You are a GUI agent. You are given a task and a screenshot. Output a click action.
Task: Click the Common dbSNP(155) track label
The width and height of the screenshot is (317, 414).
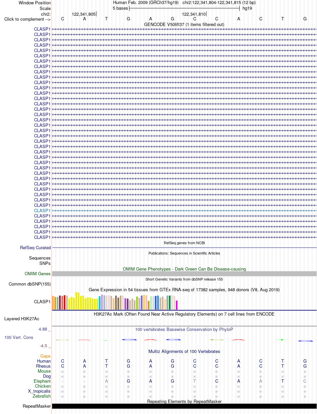click(x=30, y=284)
